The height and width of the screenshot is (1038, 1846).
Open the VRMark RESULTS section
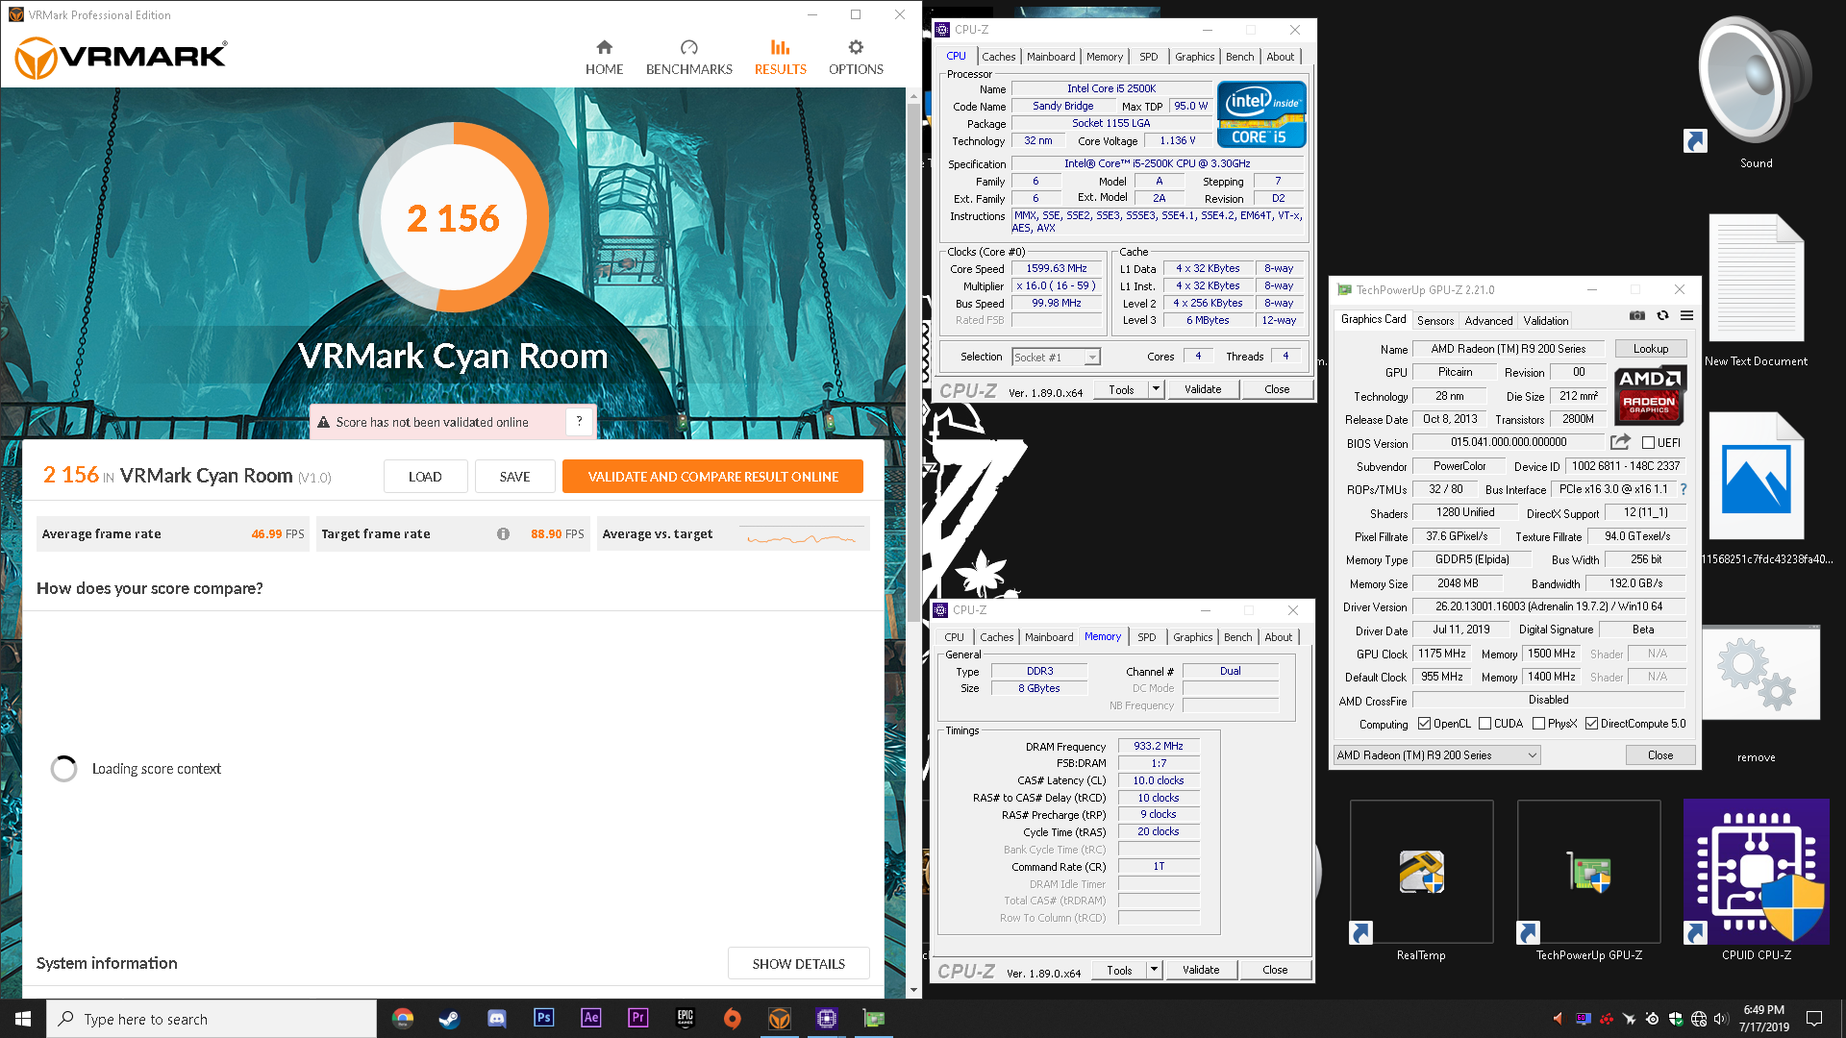click(x=780, y=58)
